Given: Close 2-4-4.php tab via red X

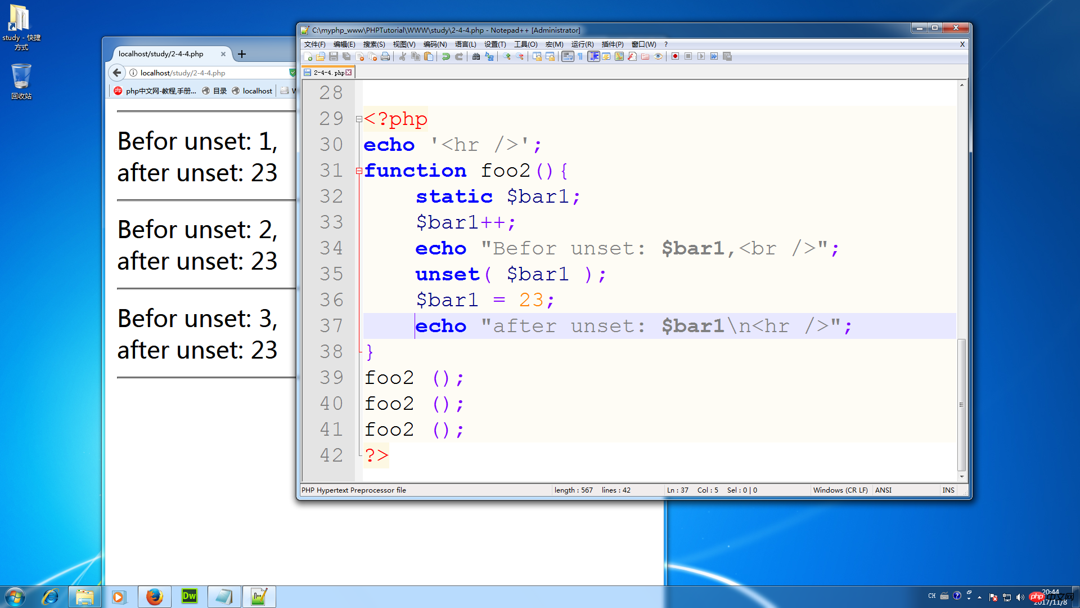Looking at the screenshot, I should click(x=349, y=73).
